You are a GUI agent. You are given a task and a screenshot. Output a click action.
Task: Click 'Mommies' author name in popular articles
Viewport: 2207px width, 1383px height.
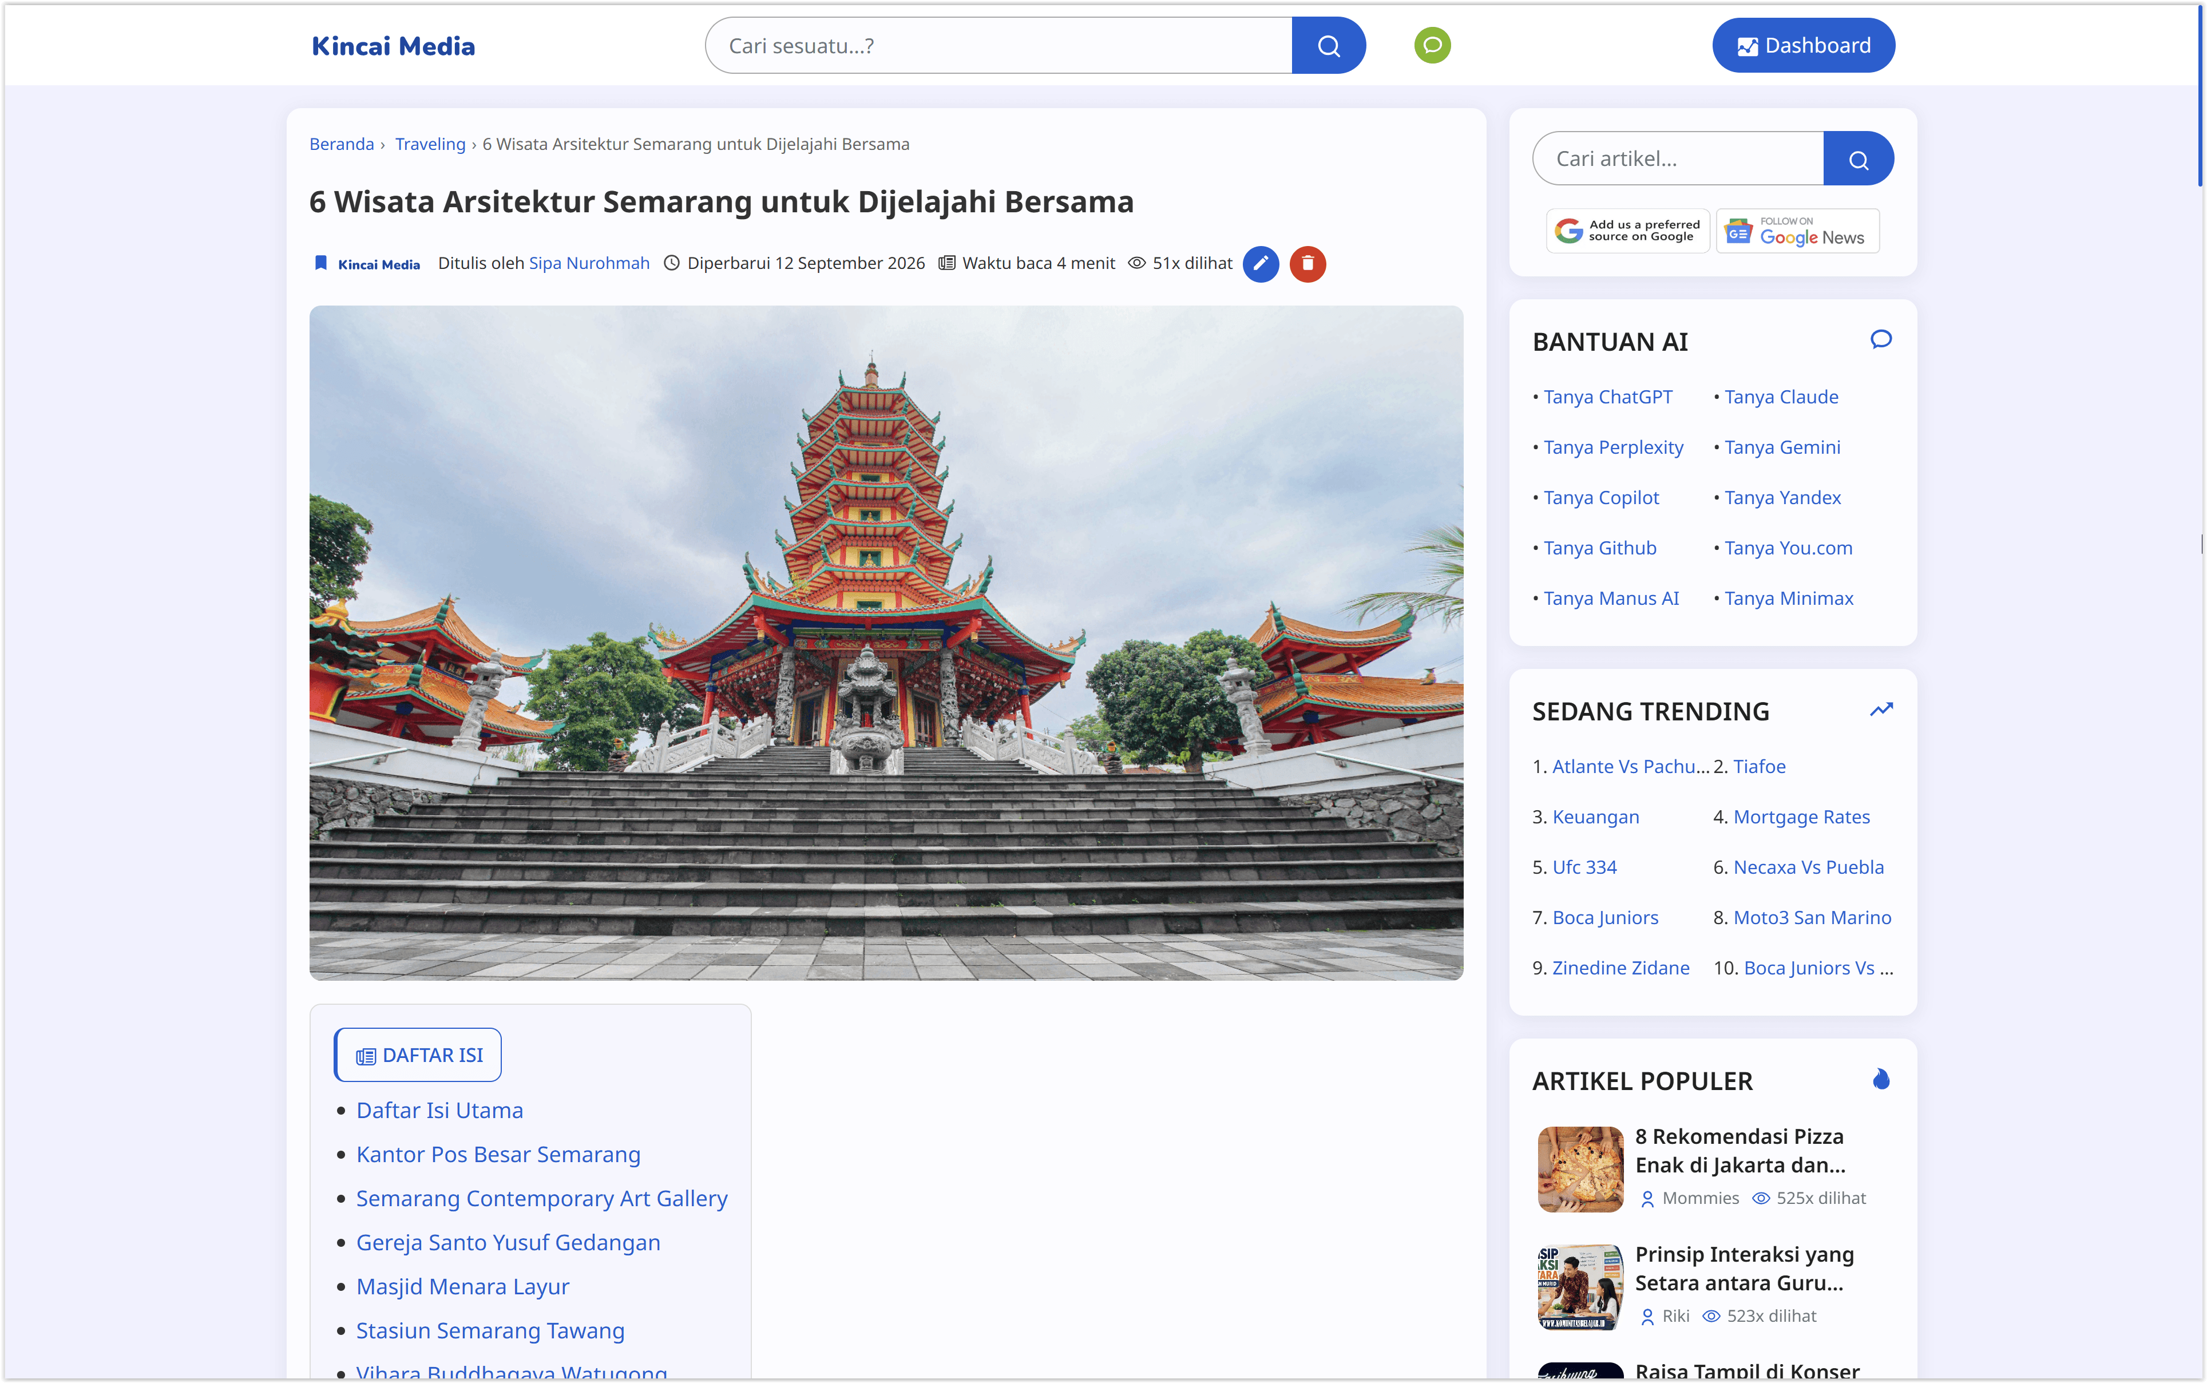tap(1700, 1198)
